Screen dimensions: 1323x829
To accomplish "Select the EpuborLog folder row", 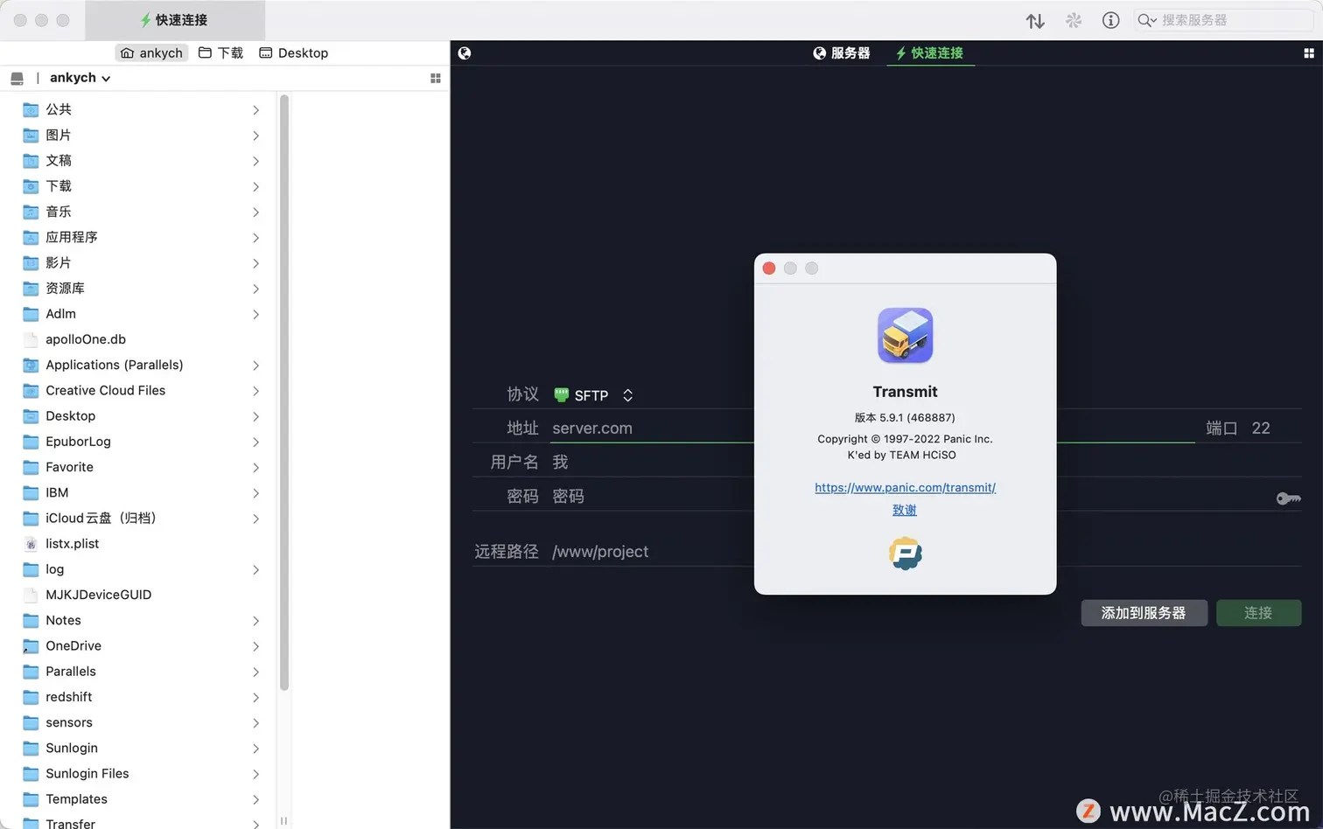I will pyautogui.click(x=140, y=442).
